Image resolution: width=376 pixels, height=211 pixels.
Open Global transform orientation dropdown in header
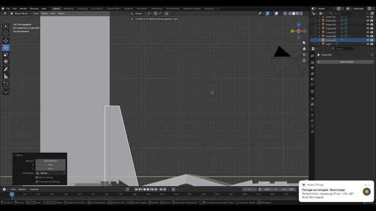click(138, 13)
